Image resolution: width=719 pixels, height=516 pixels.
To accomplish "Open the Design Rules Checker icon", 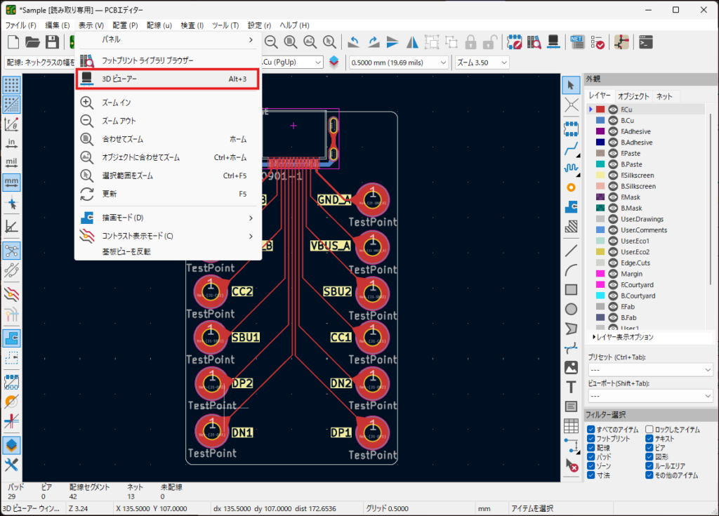I will 599,42.
